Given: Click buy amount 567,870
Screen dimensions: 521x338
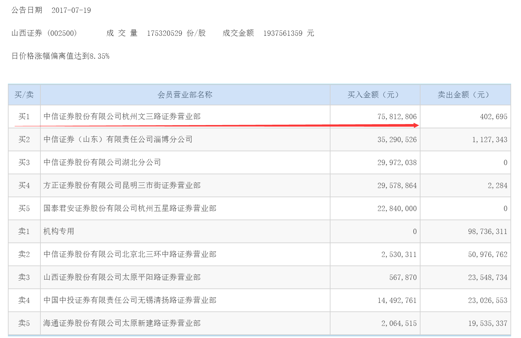Looking at the screenshot, I should pos(403,277).
